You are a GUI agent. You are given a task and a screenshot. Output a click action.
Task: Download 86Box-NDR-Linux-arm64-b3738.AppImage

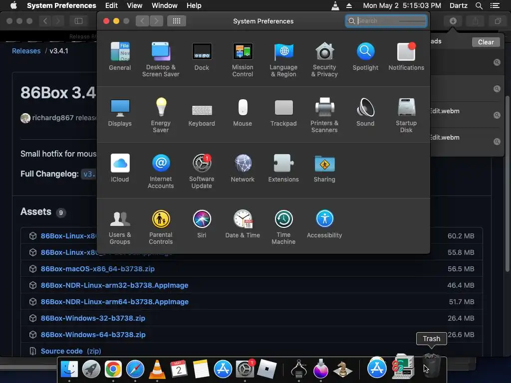[114, 302]
